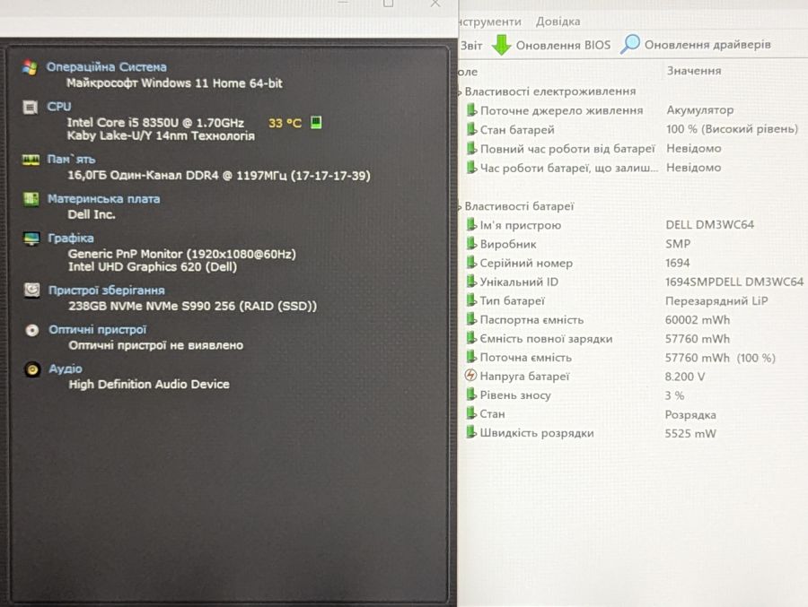The height and width of the screenshot is (607, 808).
Task: Click the disc icon beside Оптичні пристрої
Action: tap(32, 330)
